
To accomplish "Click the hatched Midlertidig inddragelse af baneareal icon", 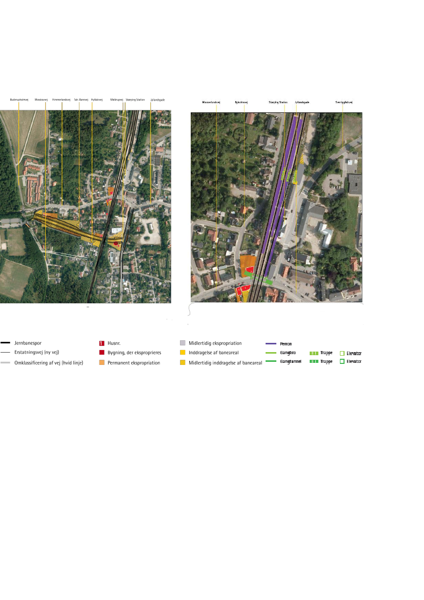I will (183, 363).
